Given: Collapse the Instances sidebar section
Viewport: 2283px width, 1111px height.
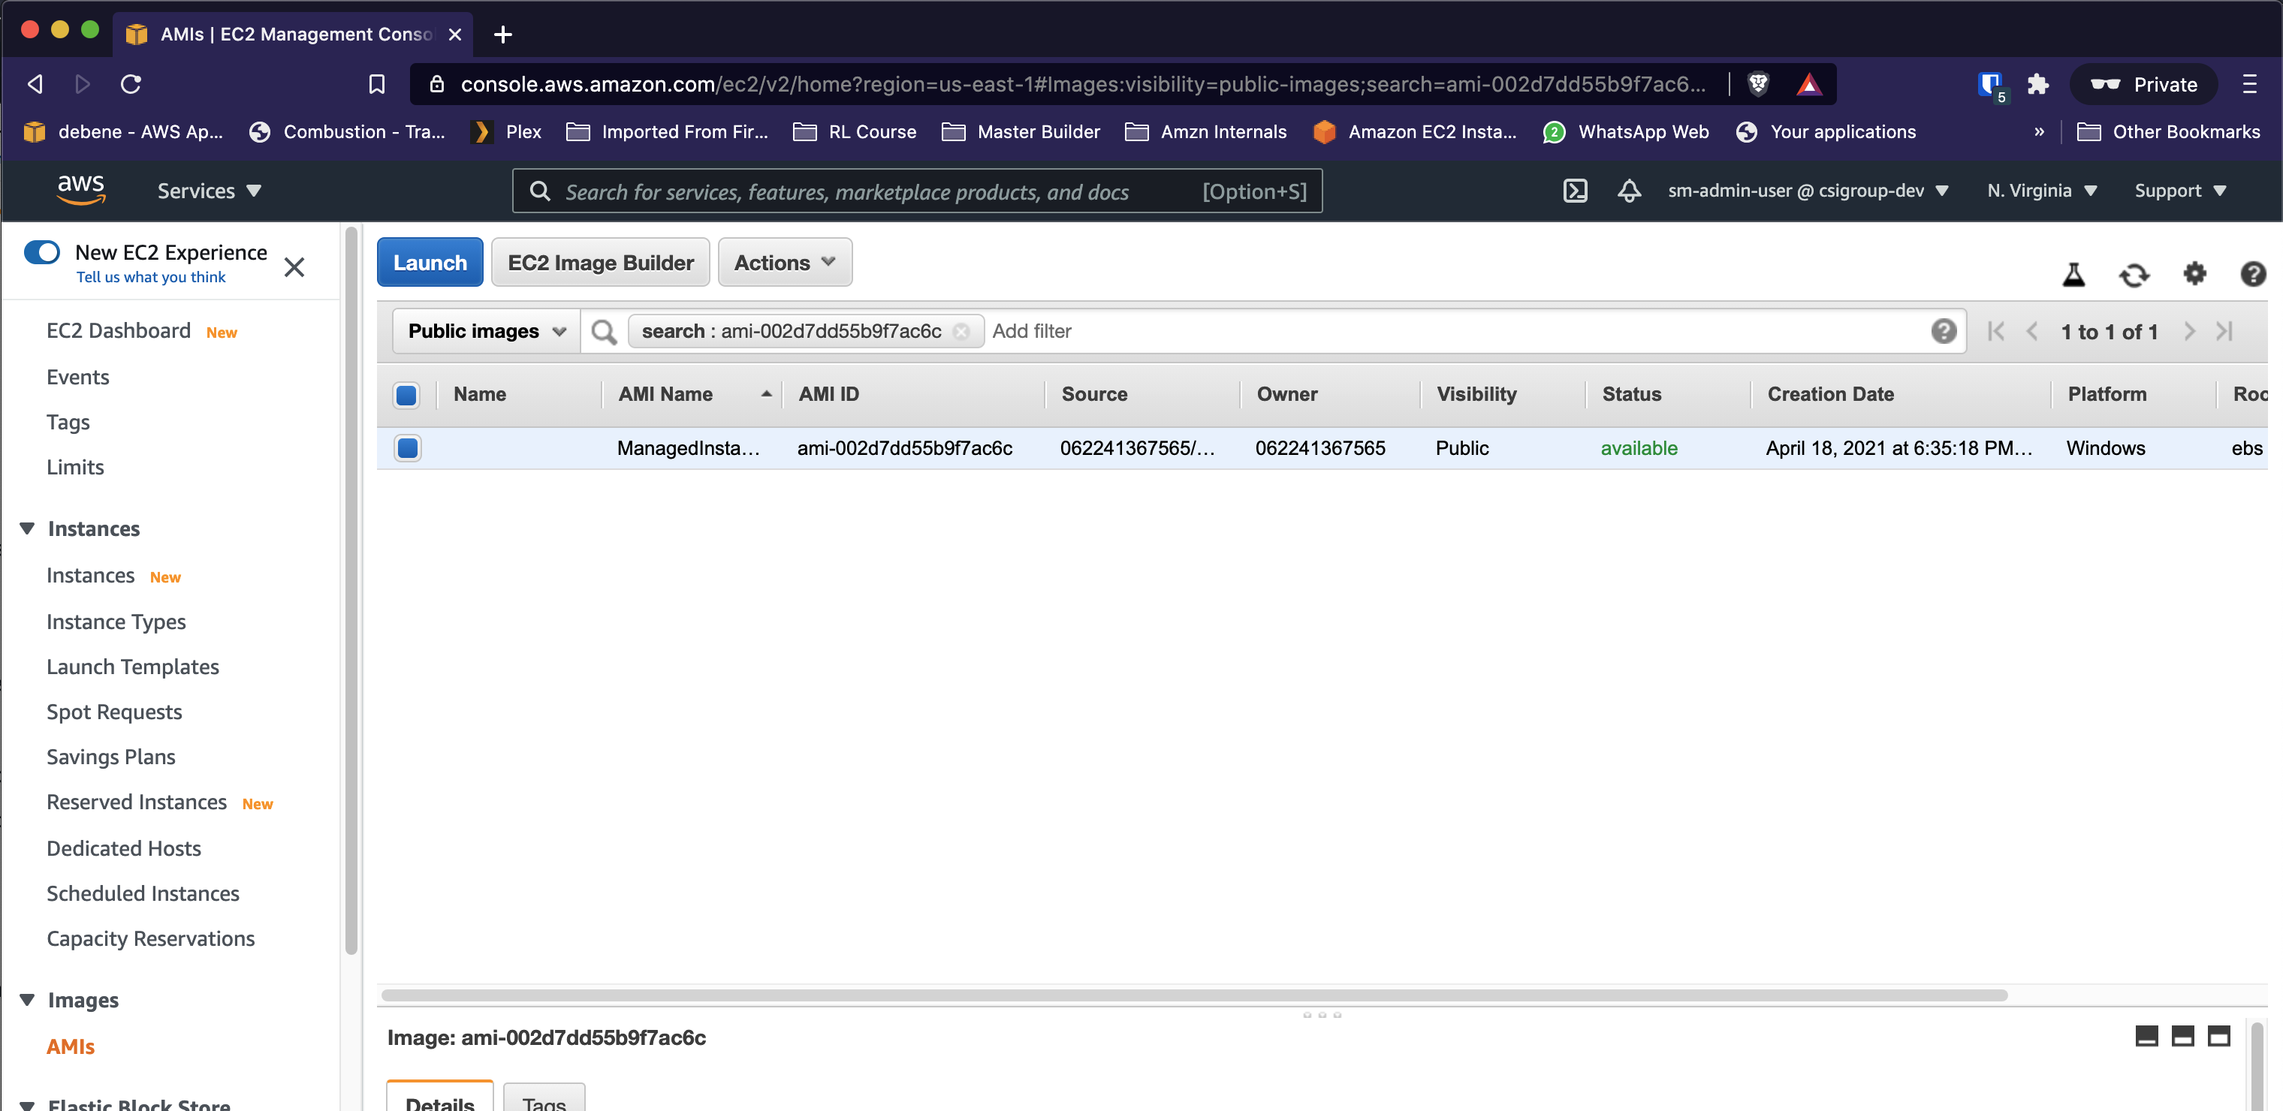Looking at the screenshot, I should tap(28, 529).
